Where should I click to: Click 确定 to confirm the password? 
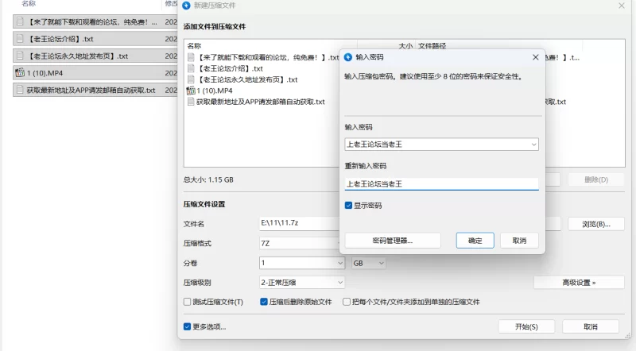click(x=475, y=241)
